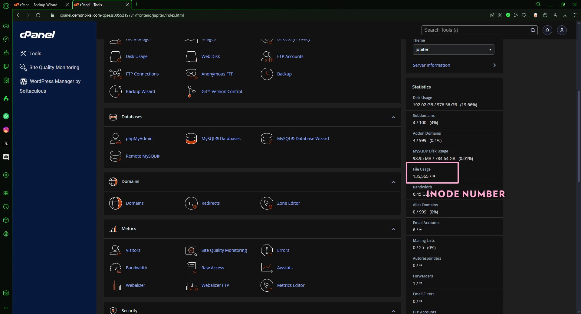Click the Email Accounts statistic label
This screenshot has height=314, width=581.
[x=426, y=223]
